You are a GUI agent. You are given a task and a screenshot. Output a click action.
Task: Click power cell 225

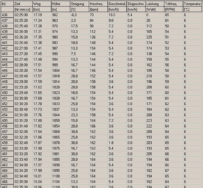155,37
